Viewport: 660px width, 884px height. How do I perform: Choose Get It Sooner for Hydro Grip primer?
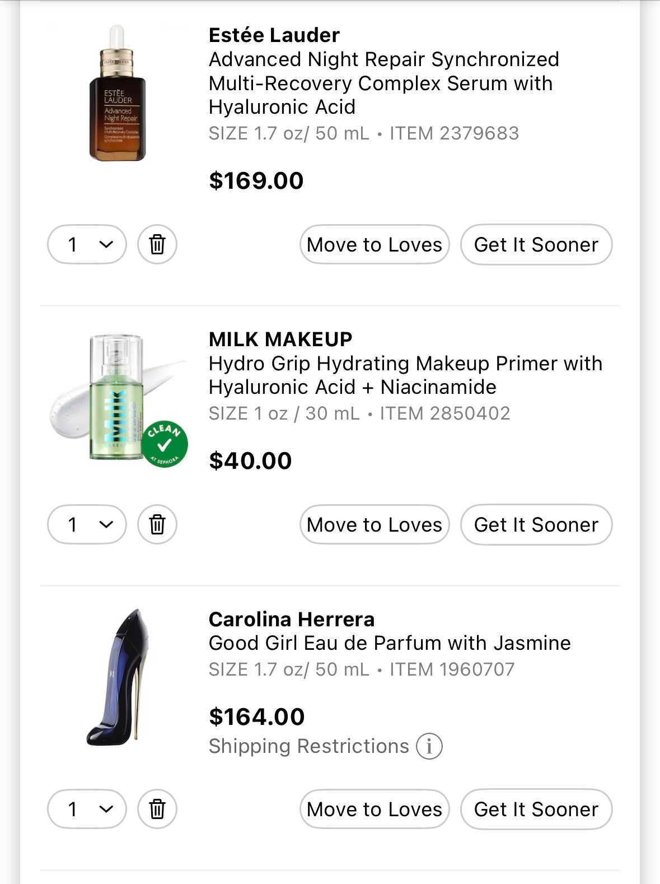tap(536, 525)
